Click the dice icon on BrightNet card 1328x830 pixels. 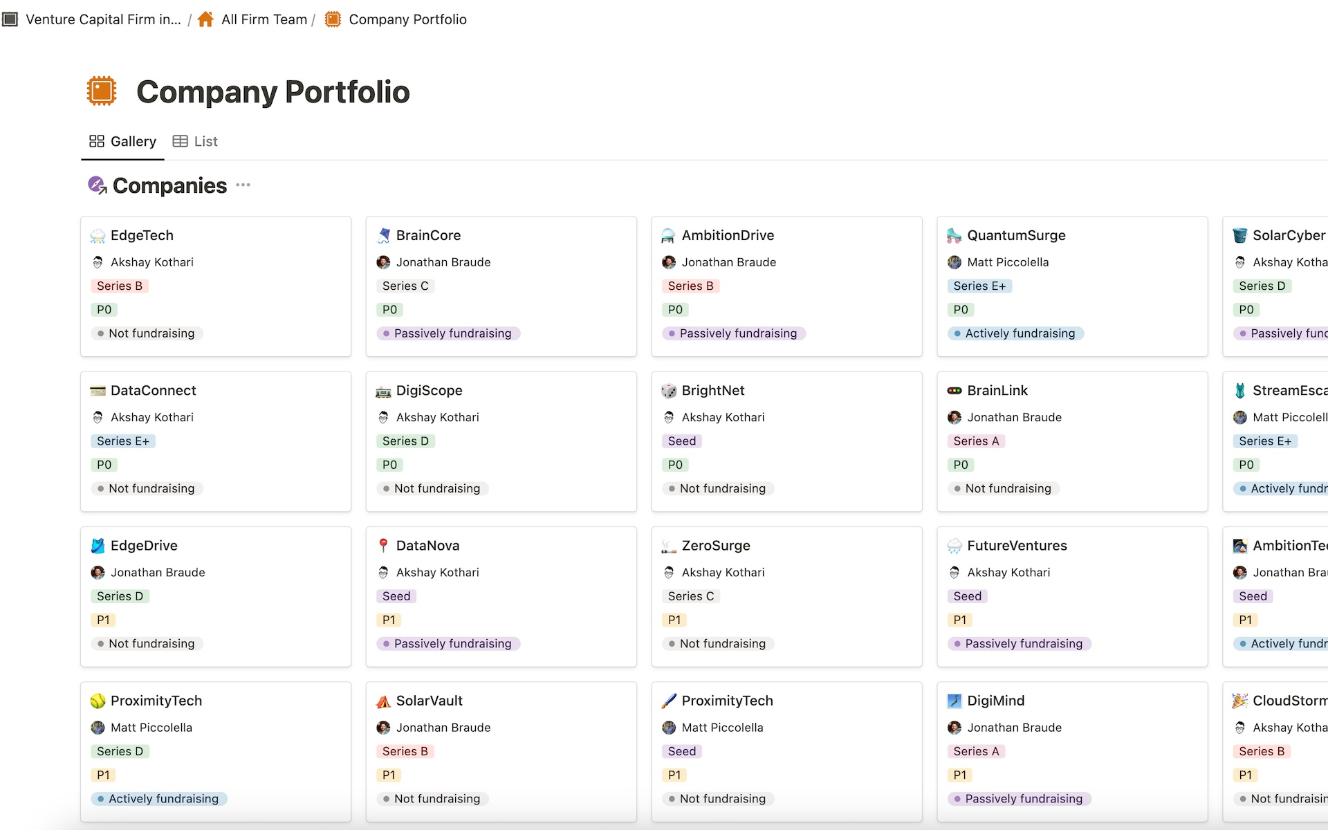(668, 391)
